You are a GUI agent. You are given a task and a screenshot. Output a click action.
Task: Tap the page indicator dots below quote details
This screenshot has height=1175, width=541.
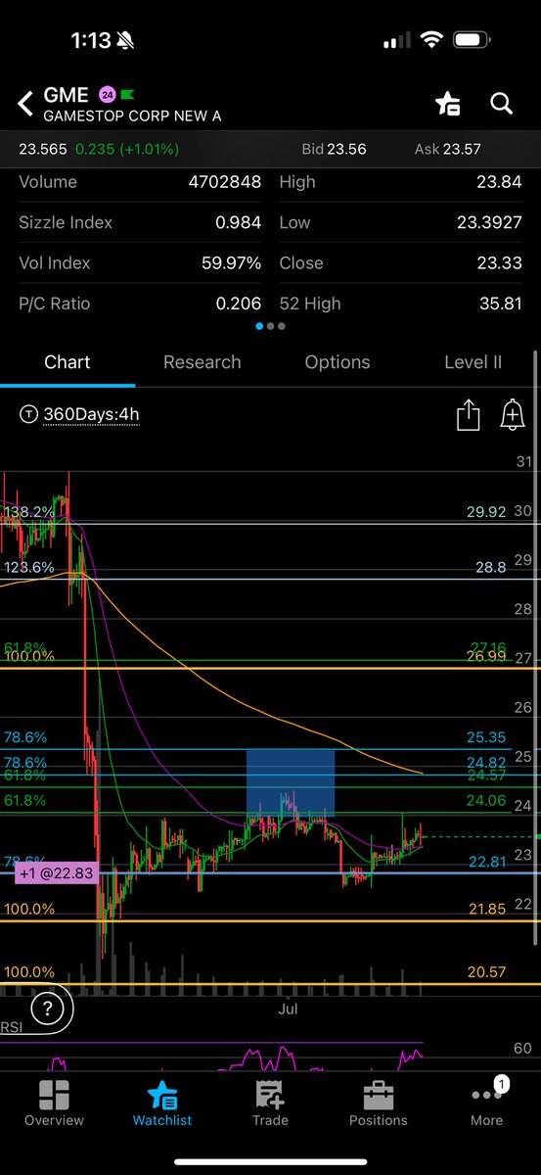click(x=270, y=326)
